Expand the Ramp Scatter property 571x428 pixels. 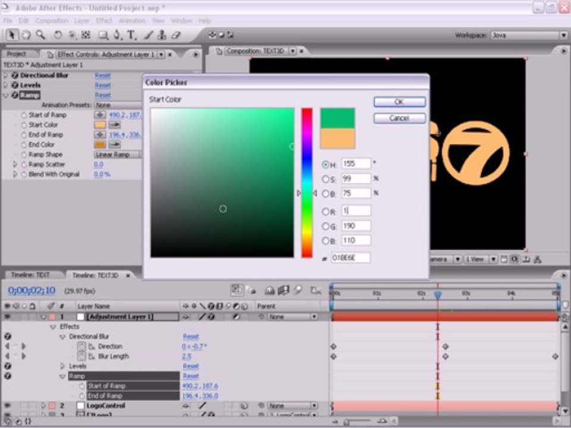(x=15, y=165)
